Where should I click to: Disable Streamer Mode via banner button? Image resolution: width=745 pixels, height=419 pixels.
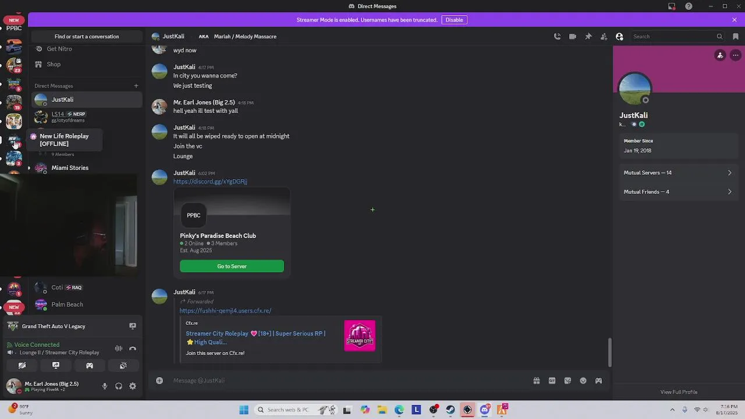coord(454,20)
